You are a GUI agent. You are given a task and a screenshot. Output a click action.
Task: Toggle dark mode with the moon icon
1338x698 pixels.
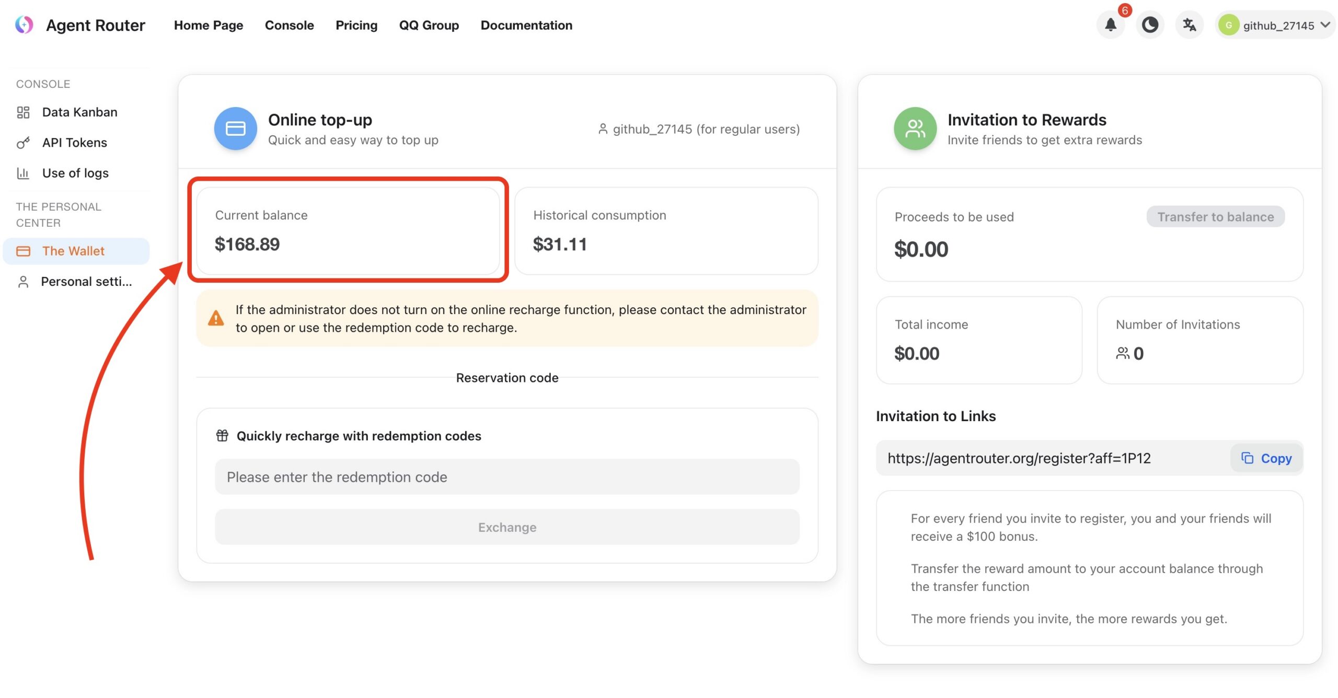(x=1149, y=25)
